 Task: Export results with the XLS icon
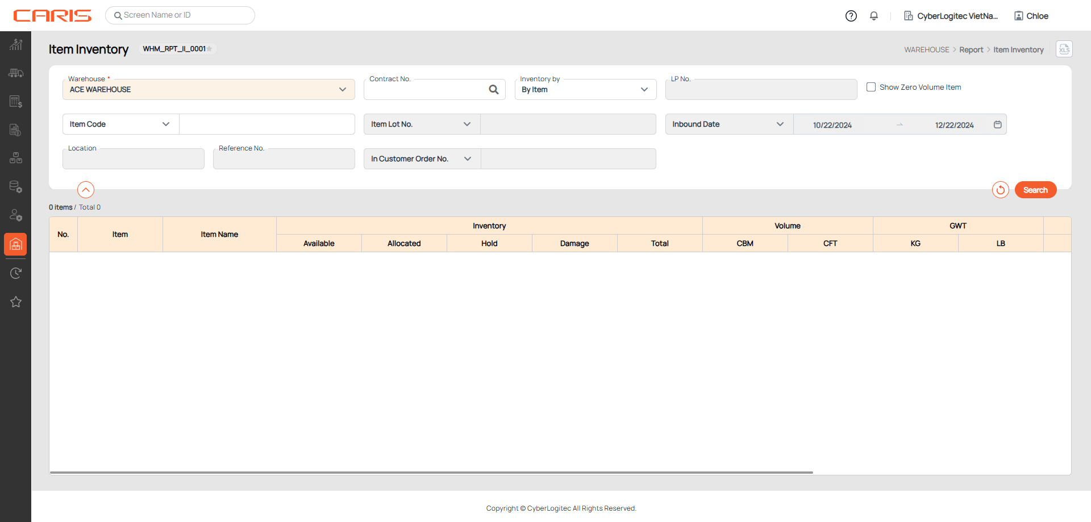(1064, 49)
